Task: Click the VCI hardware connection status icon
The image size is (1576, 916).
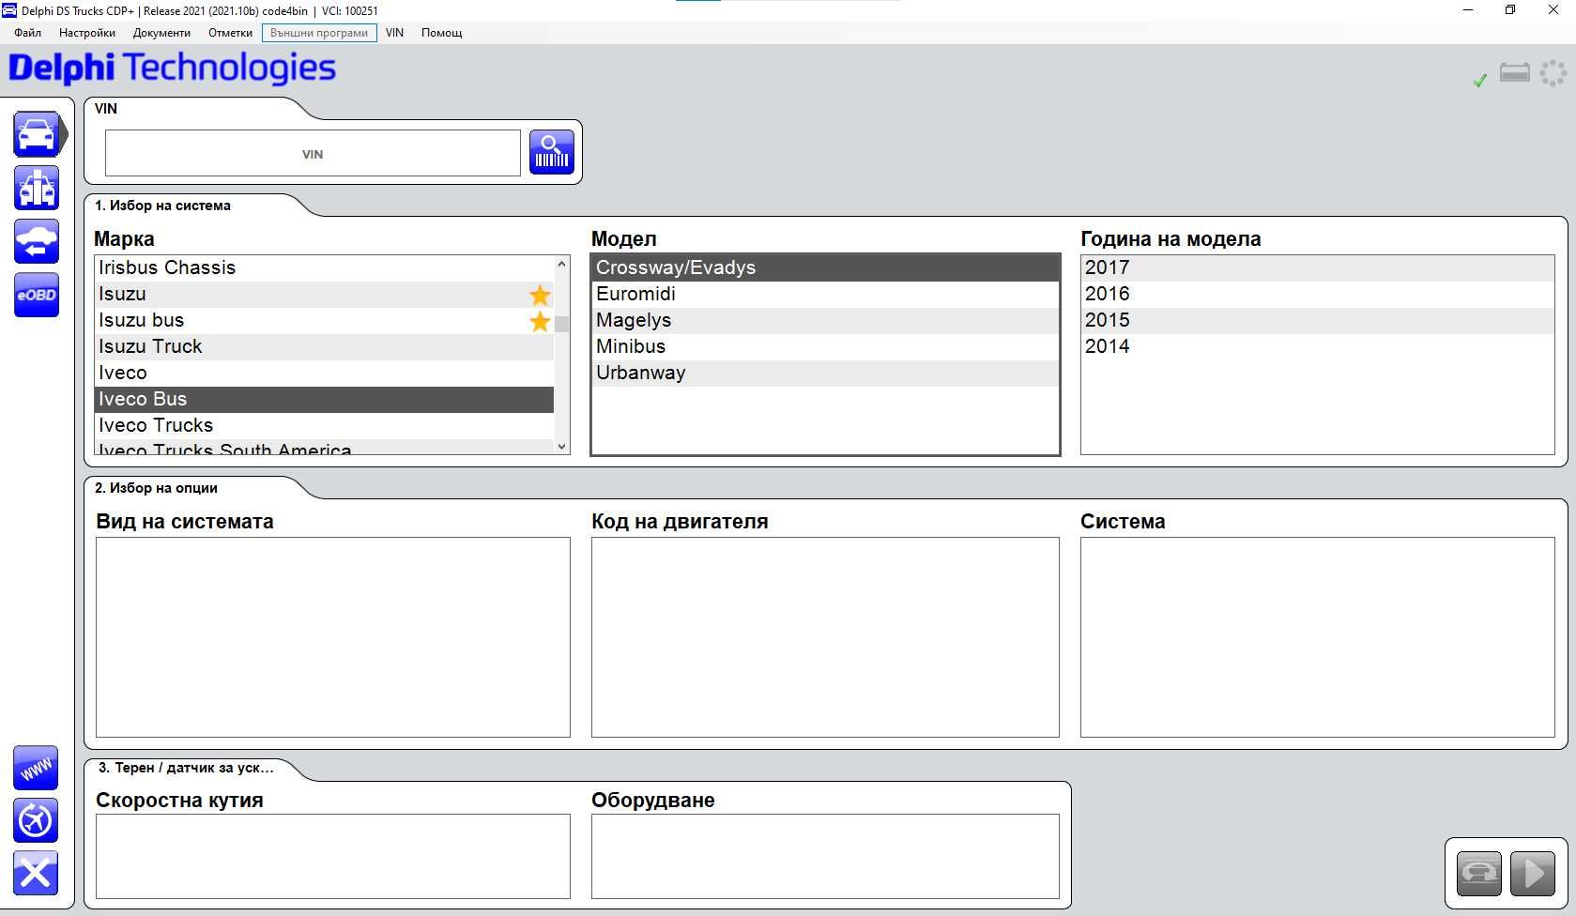Action: [1515, 72]
